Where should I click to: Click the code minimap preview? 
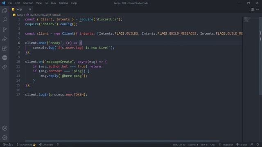247,19
